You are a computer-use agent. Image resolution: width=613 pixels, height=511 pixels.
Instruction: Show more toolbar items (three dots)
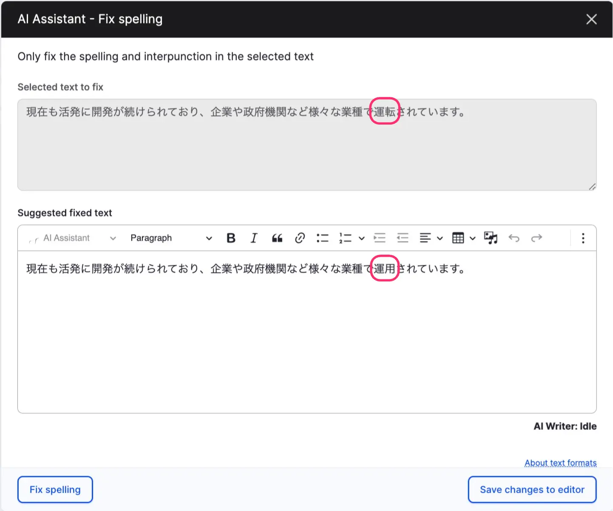pyautogui.click(x=583, y=238)
